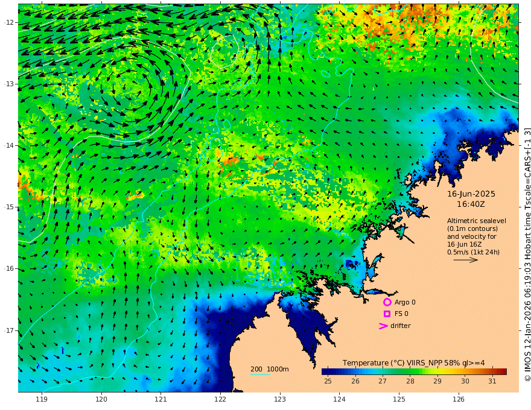Click longitude axis label 119
This screenshot has height=410, width=531.
point(42,399)
